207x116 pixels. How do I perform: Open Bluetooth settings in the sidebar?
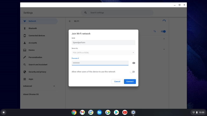pos(33,28)
